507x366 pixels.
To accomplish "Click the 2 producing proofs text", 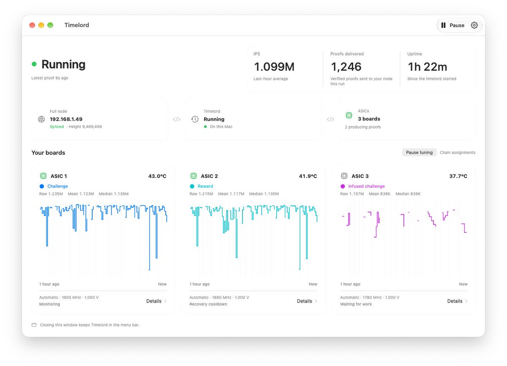I will [x=363, y=127].
